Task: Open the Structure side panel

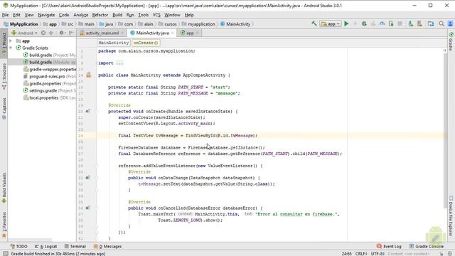Action: point(4,77)
